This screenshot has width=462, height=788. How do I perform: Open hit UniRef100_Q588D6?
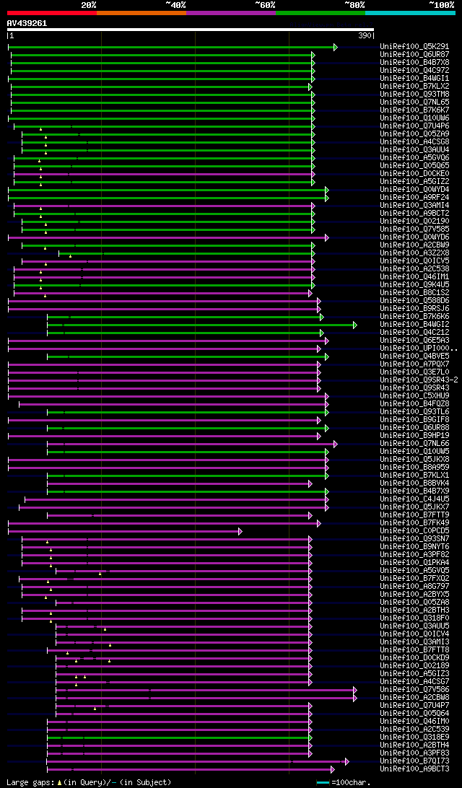point(415,300)
